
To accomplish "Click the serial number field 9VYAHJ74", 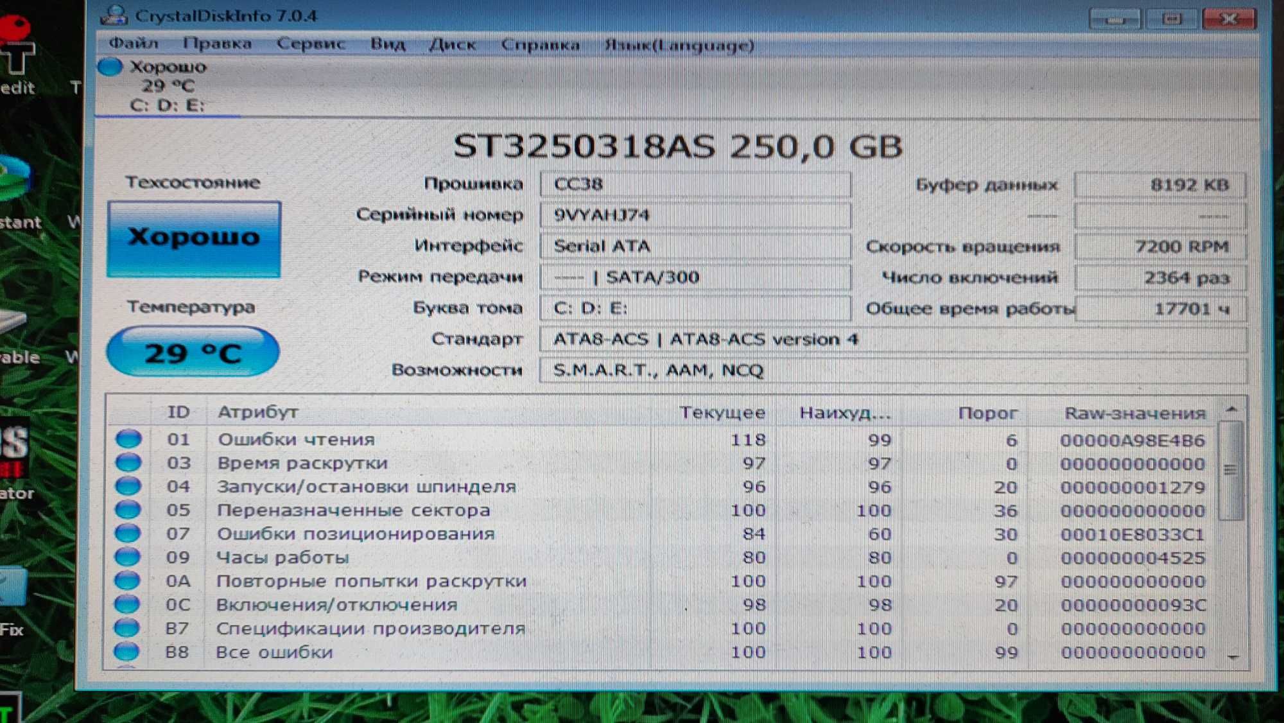I will click(x=695, y=215).
